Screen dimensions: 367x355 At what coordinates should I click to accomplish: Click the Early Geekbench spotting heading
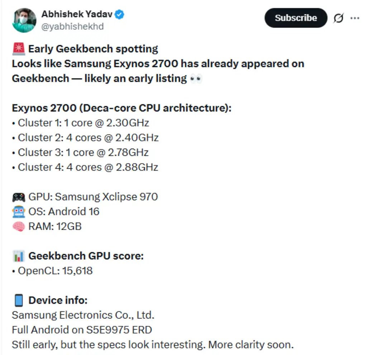[x=93, y=49]
